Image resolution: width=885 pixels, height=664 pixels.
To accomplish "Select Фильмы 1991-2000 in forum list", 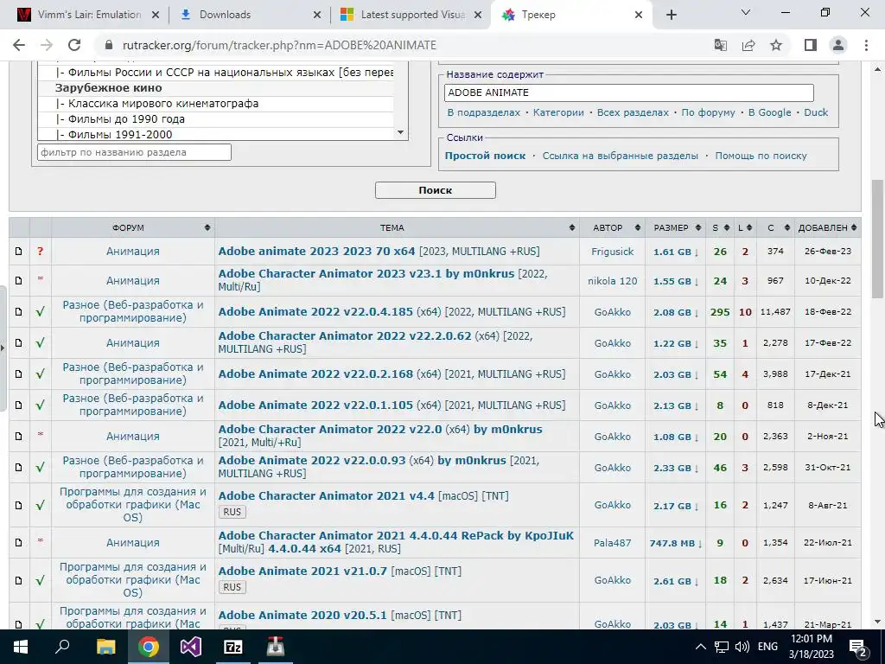I will pos(215,134).
